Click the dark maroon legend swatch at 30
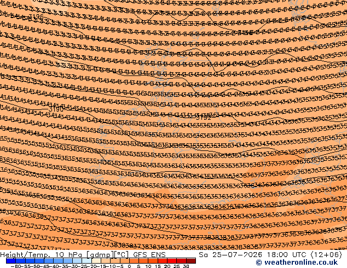The image size is (347, 268). pos(191,261)
